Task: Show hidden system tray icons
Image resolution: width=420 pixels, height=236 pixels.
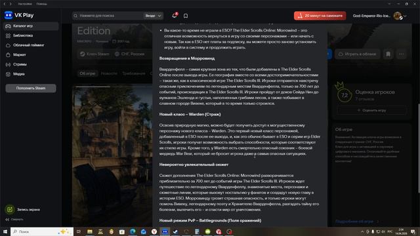Action: [x=362, y=231]
